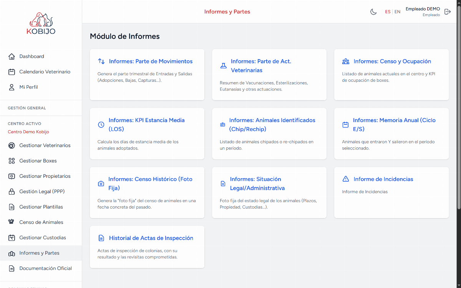Click the Empleado DEMO user name
The width and height of the screenshot is (461, 288).
423,9
